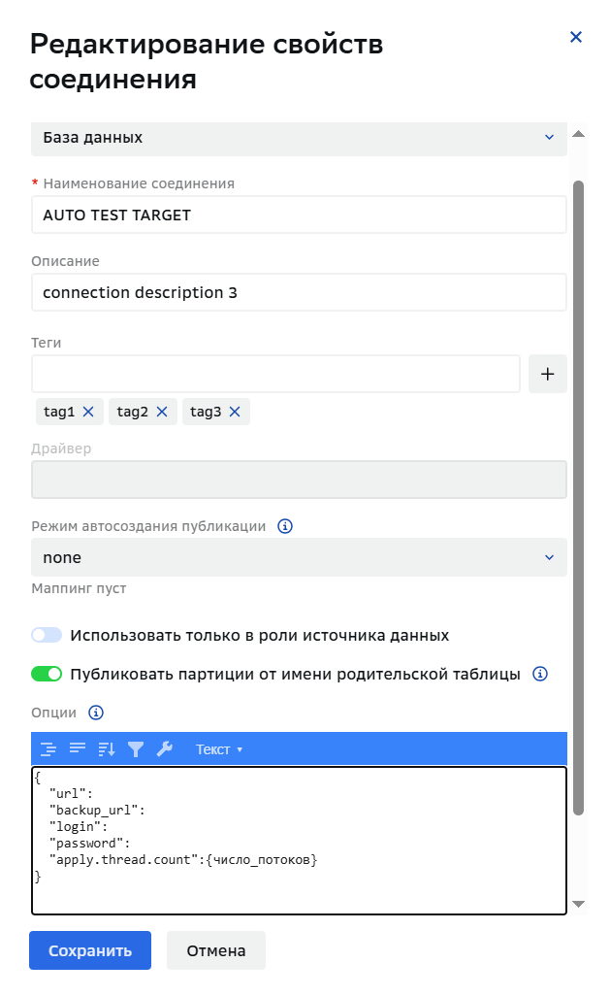Image resolution: width=610 pixels, height=996 pixels.
Task: Show info for partition publishing option
Action: [539, 674]
